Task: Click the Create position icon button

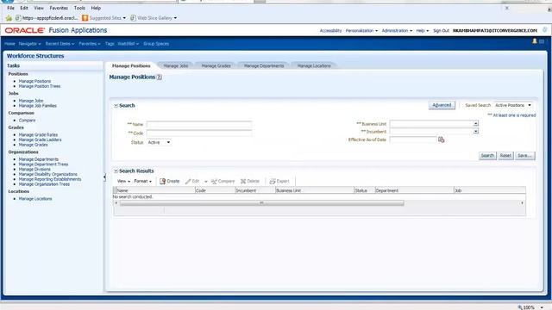Action: pos(163,182)
